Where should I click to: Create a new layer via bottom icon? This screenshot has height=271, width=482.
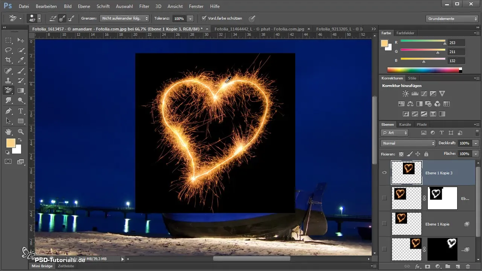click(x=458, y=266)
